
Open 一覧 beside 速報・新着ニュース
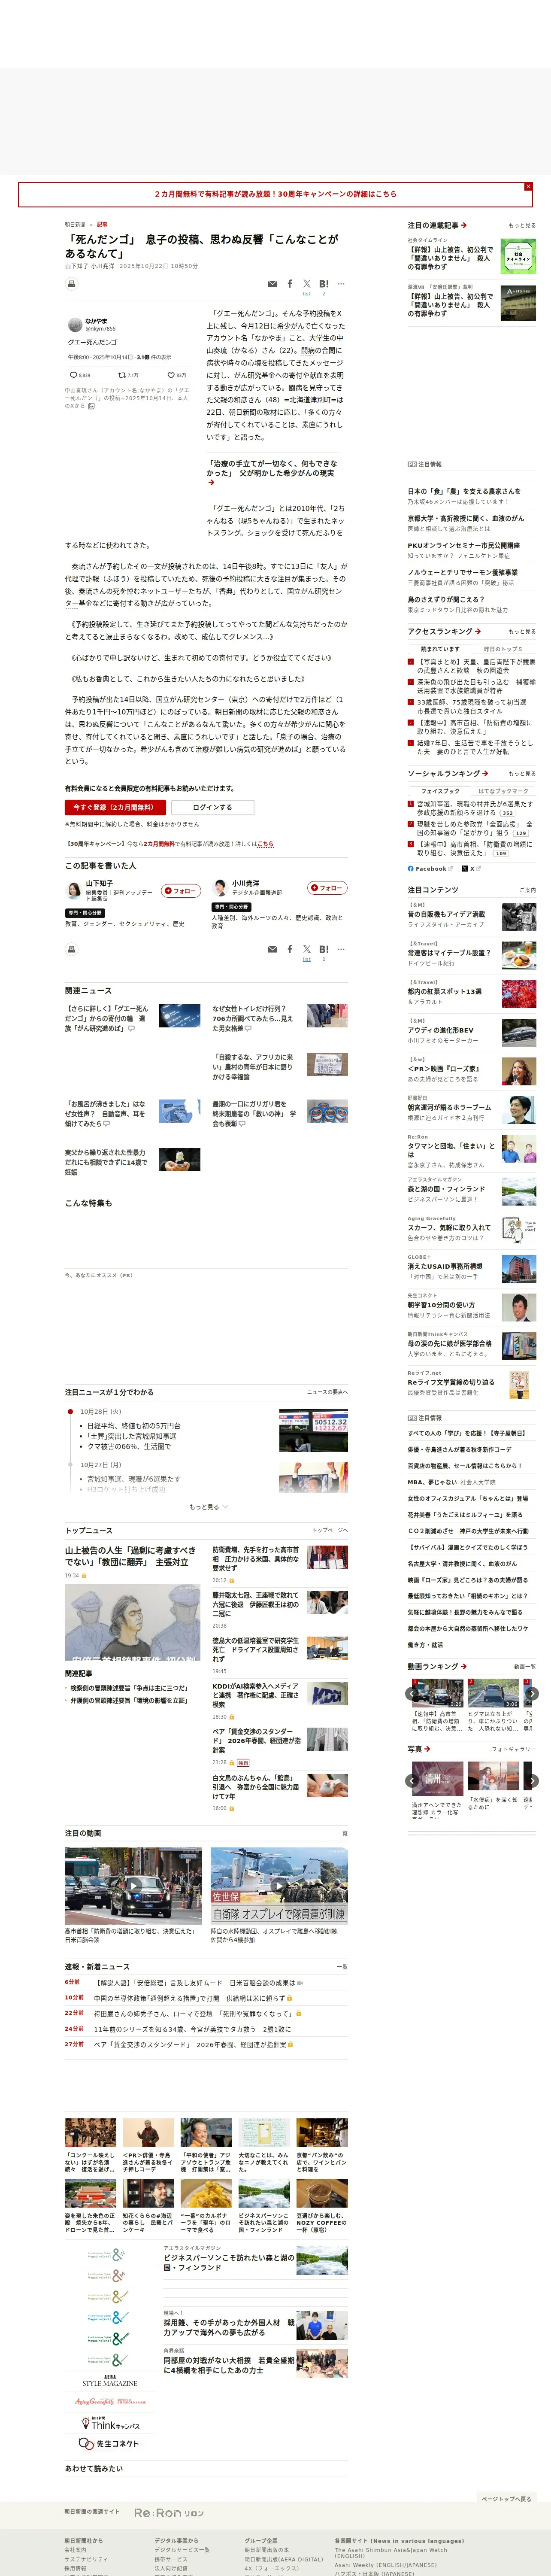[x=342, y=1967]
